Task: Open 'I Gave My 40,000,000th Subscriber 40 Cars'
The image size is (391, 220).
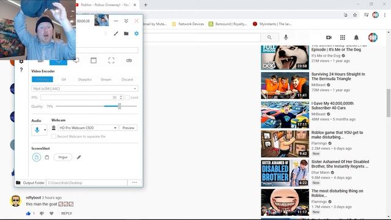Action: click(332, 106)
